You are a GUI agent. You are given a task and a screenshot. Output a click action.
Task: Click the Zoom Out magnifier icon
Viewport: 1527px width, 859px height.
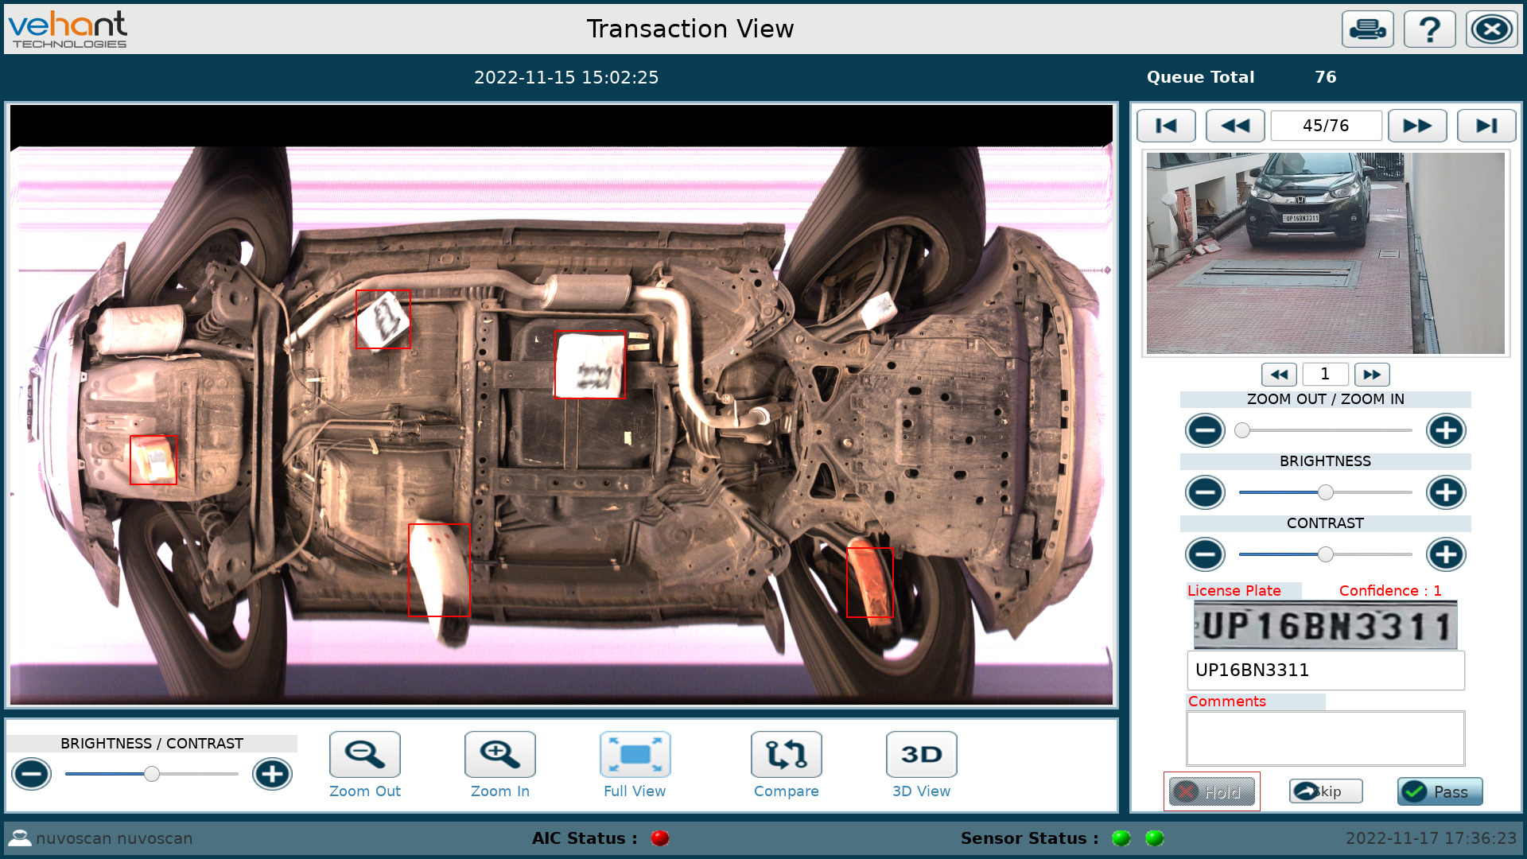point(365,754)
